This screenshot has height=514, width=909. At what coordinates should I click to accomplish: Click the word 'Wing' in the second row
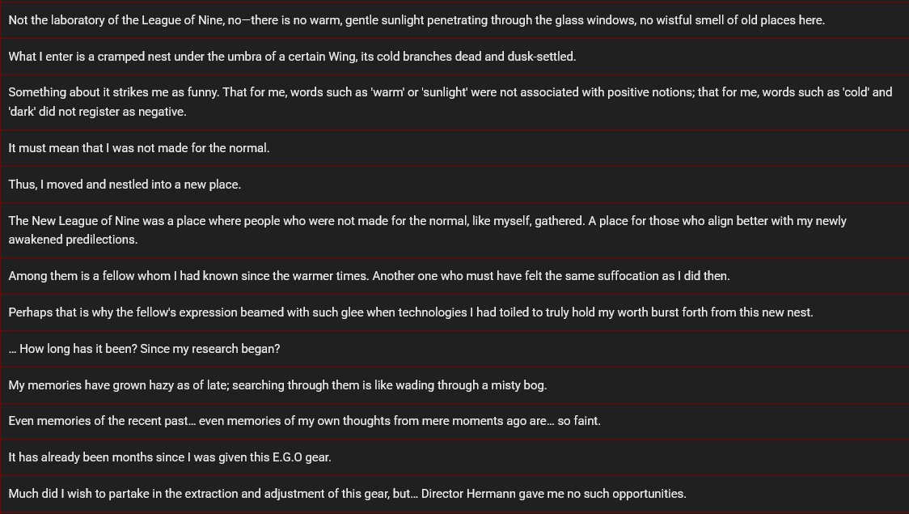pyautogui.click(x=342, y=57)
